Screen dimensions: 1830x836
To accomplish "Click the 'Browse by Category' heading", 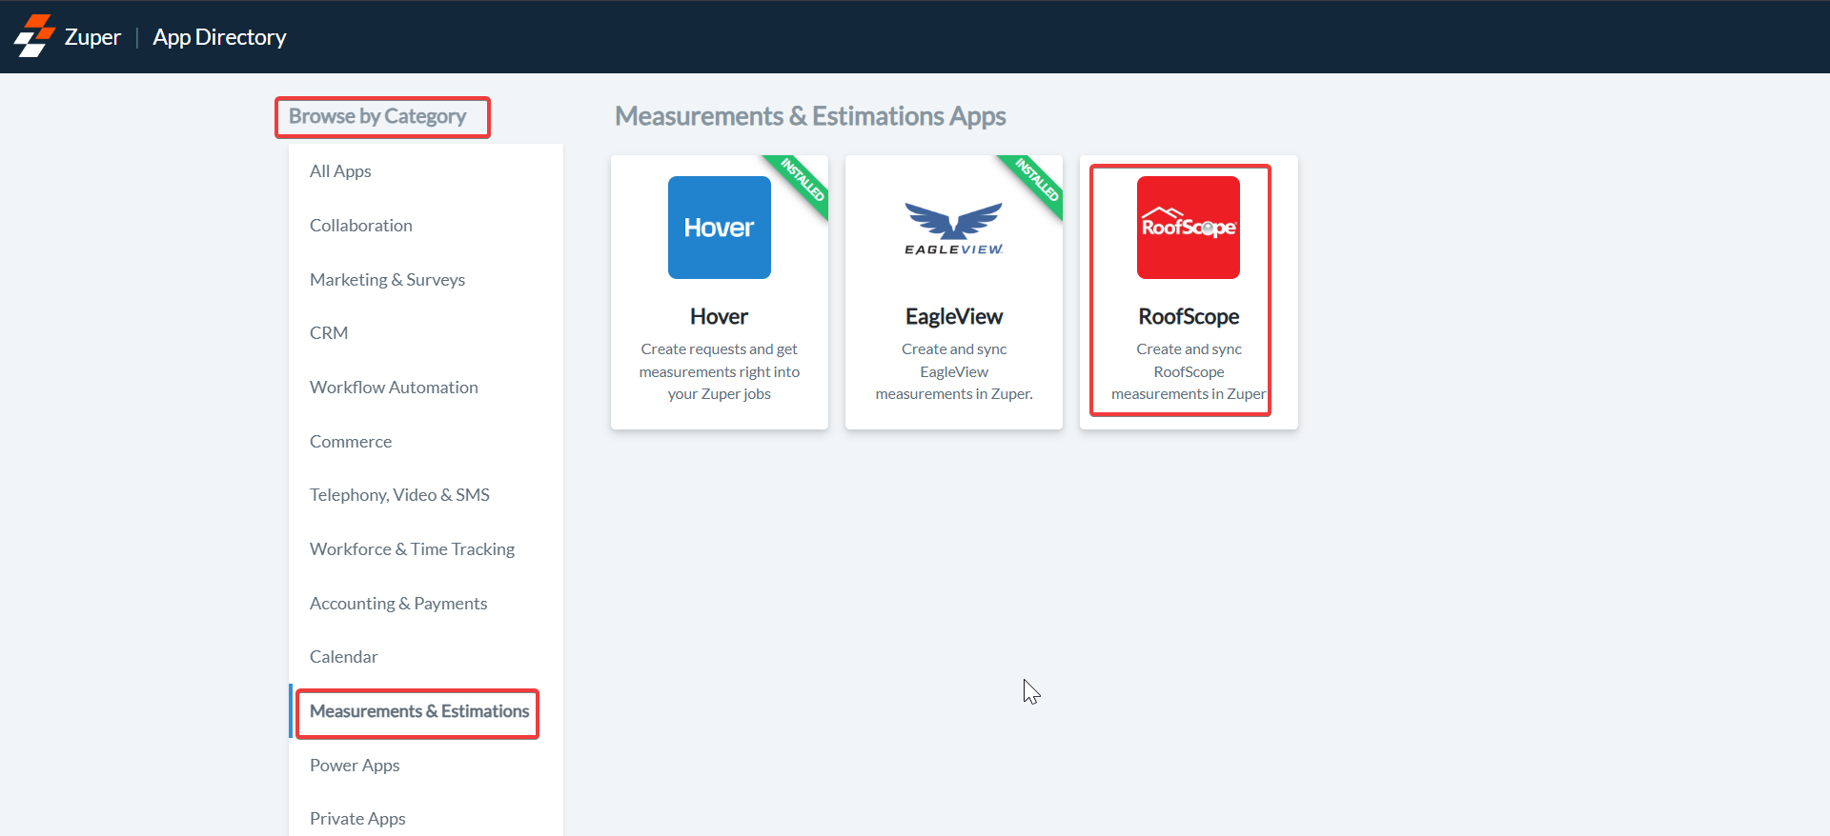I will tap(377, 116).
